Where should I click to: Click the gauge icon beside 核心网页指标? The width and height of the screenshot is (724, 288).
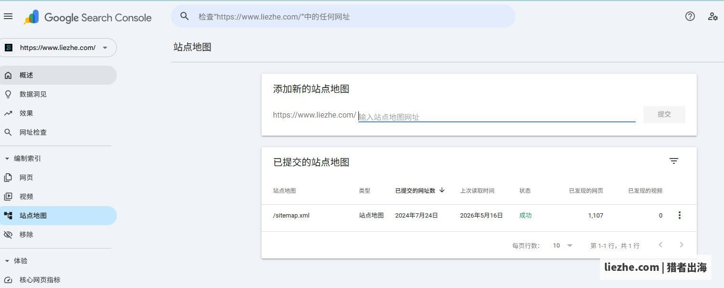tap(8, 280)
